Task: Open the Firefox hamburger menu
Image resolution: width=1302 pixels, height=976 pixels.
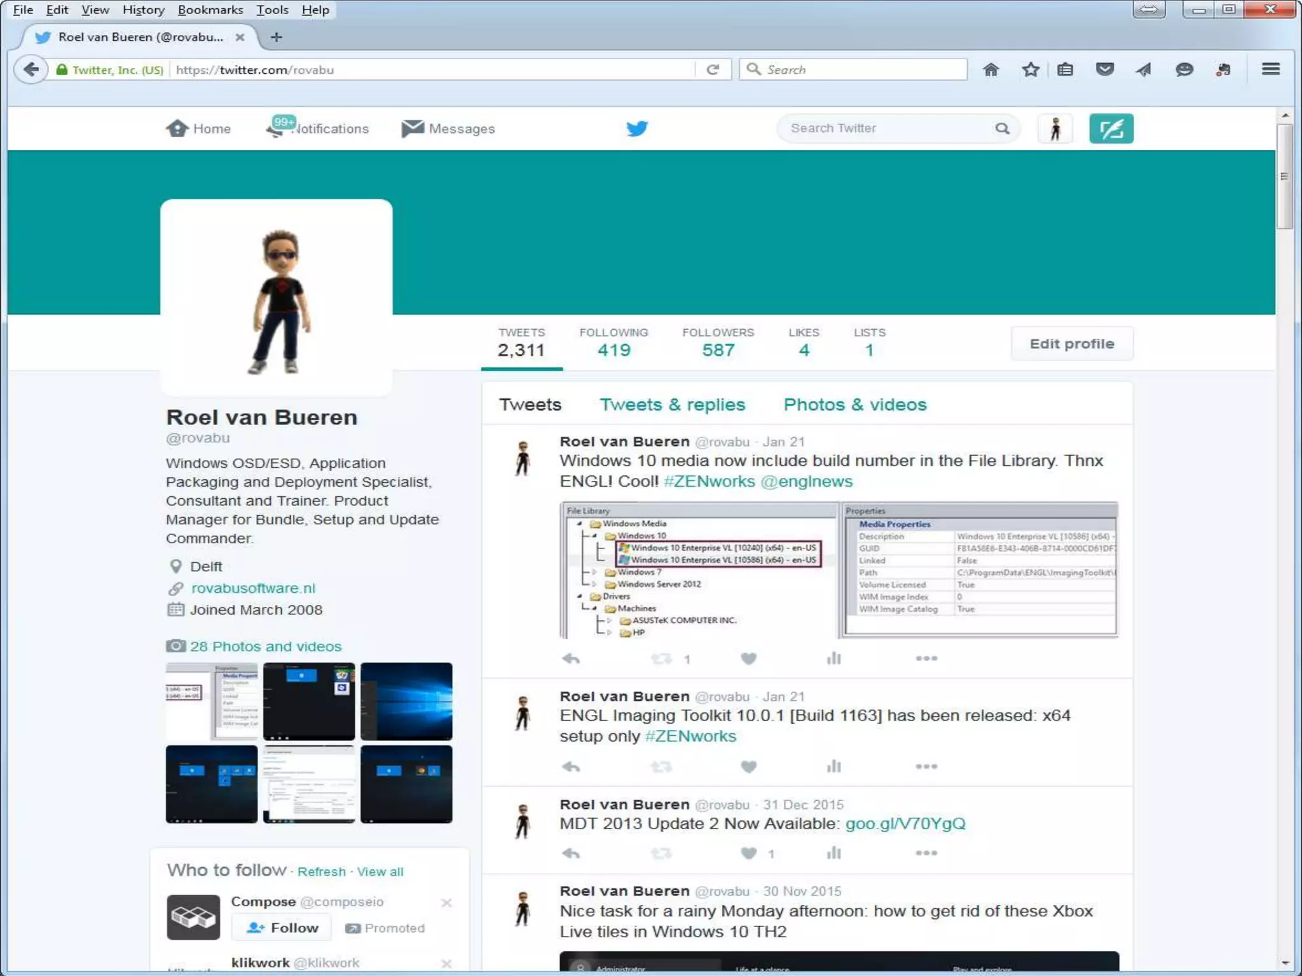Action: pos(1270,69)
